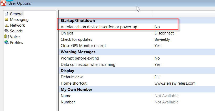This screenshot has width=215, height=111.
Task: Click the Profiles globe icon
Action: point(7,43)
